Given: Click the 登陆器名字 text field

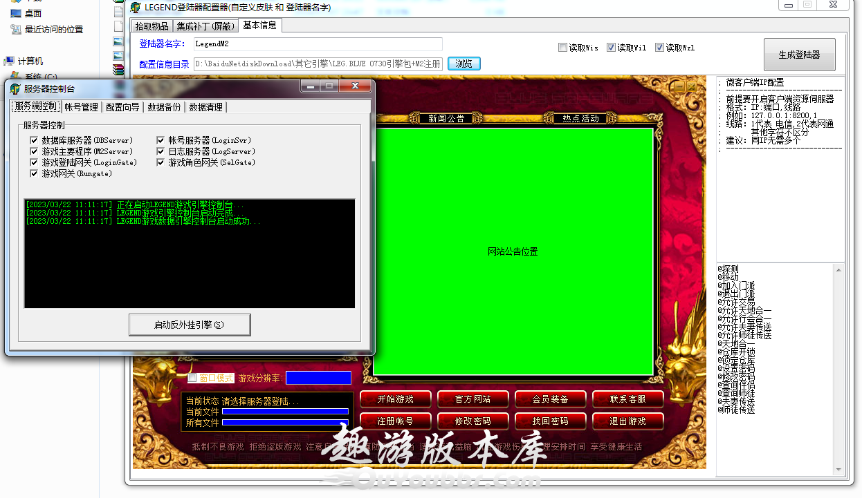Looking at the screenshot, I should point(317,44).
